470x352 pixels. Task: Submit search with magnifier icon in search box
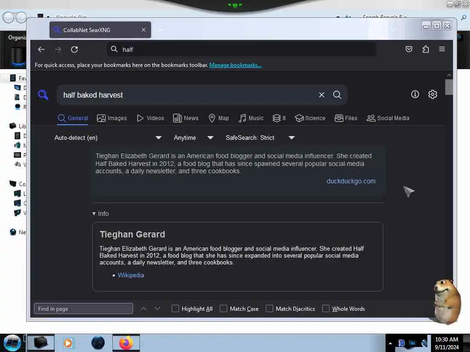(337, 95)
